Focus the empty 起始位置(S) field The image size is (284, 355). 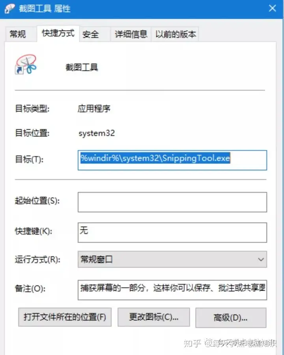pyautogui.click(x=172, y=202)
